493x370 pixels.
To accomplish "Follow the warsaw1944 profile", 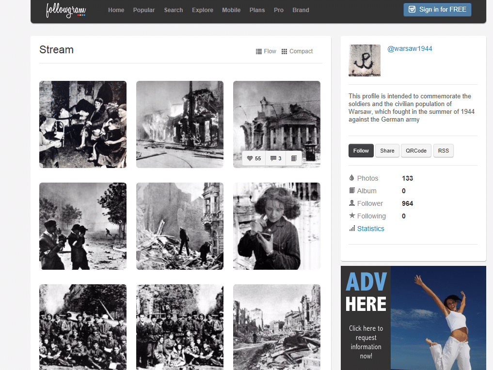I will pyautogui.click(x=361, y=151).
